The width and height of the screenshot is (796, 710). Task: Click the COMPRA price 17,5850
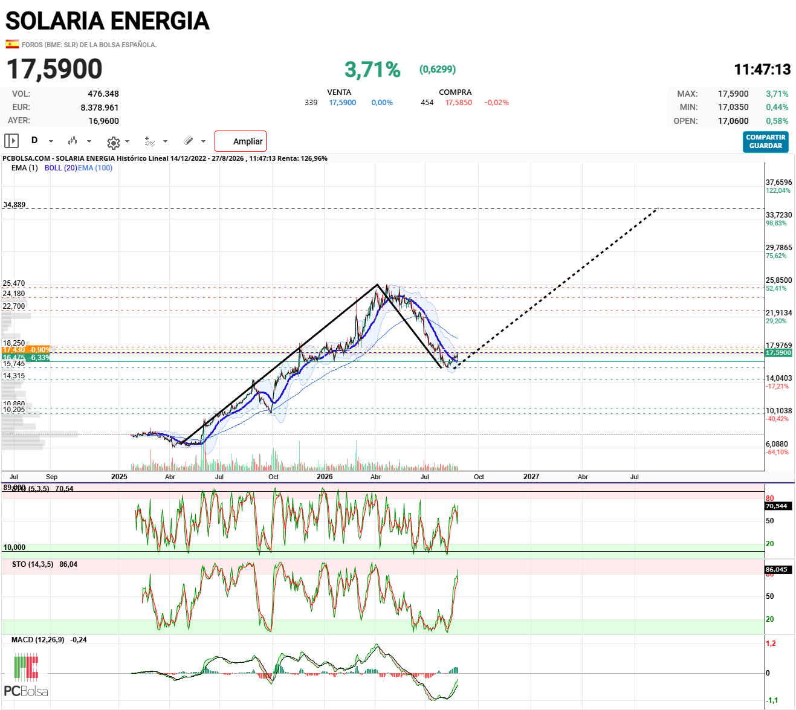[x=459, y=103]
